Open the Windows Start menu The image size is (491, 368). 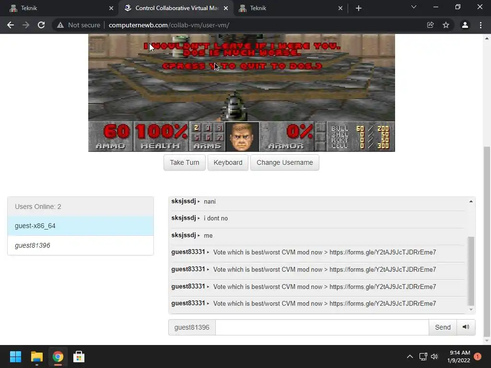[x=15, y=356]
